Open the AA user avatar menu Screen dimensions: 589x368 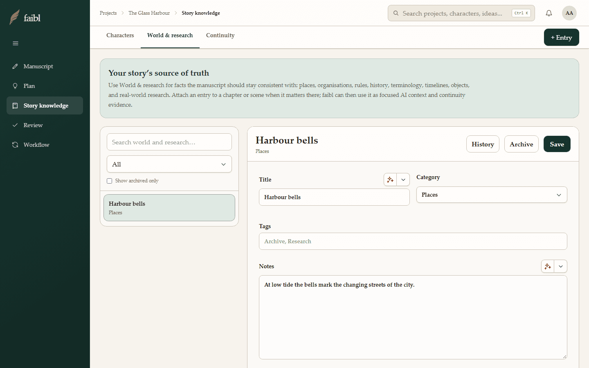click(x=569, y=13)
